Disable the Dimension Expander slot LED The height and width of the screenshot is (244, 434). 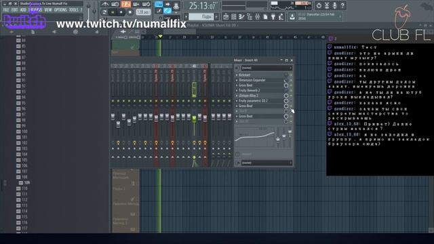click(x=291, y=80)
